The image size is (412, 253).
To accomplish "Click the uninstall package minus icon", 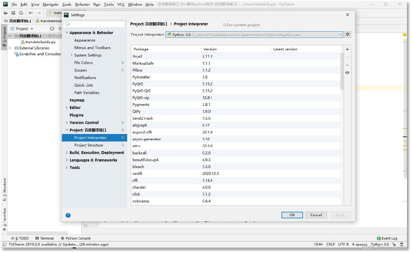I will [347, 57].
